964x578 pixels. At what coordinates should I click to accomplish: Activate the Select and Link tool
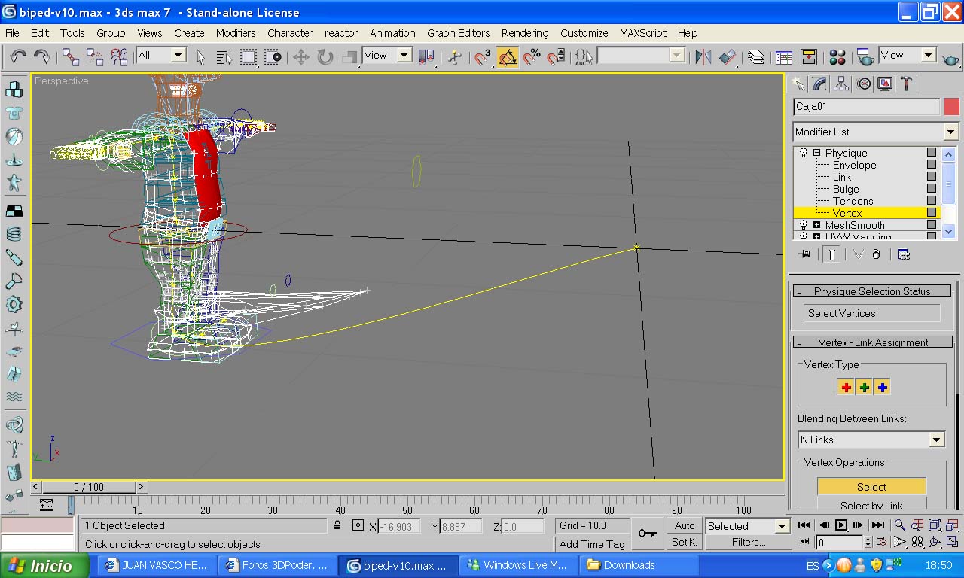(x=71, y=56)
